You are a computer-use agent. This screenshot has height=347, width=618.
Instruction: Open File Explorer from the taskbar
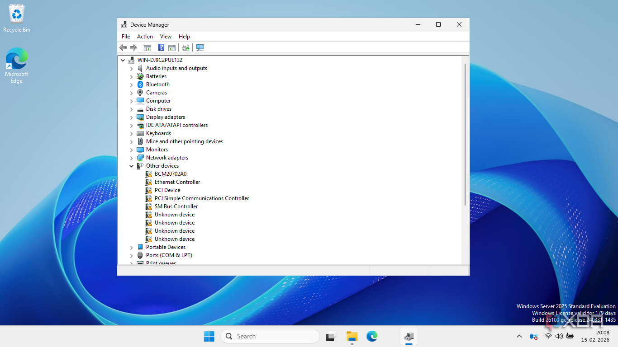click(x=352, y=336)
